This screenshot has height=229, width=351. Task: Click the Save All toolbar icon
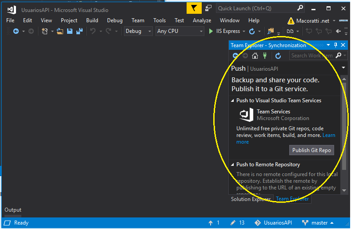[x=80, y=31]
